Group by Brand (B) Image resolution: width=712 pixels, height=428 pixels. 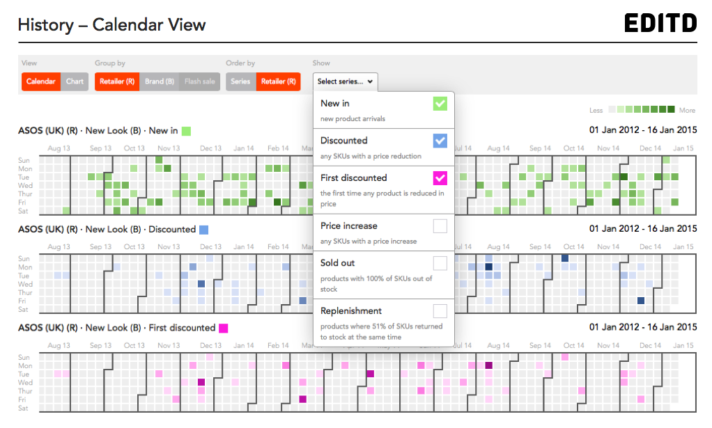click(x=160, y=81)
